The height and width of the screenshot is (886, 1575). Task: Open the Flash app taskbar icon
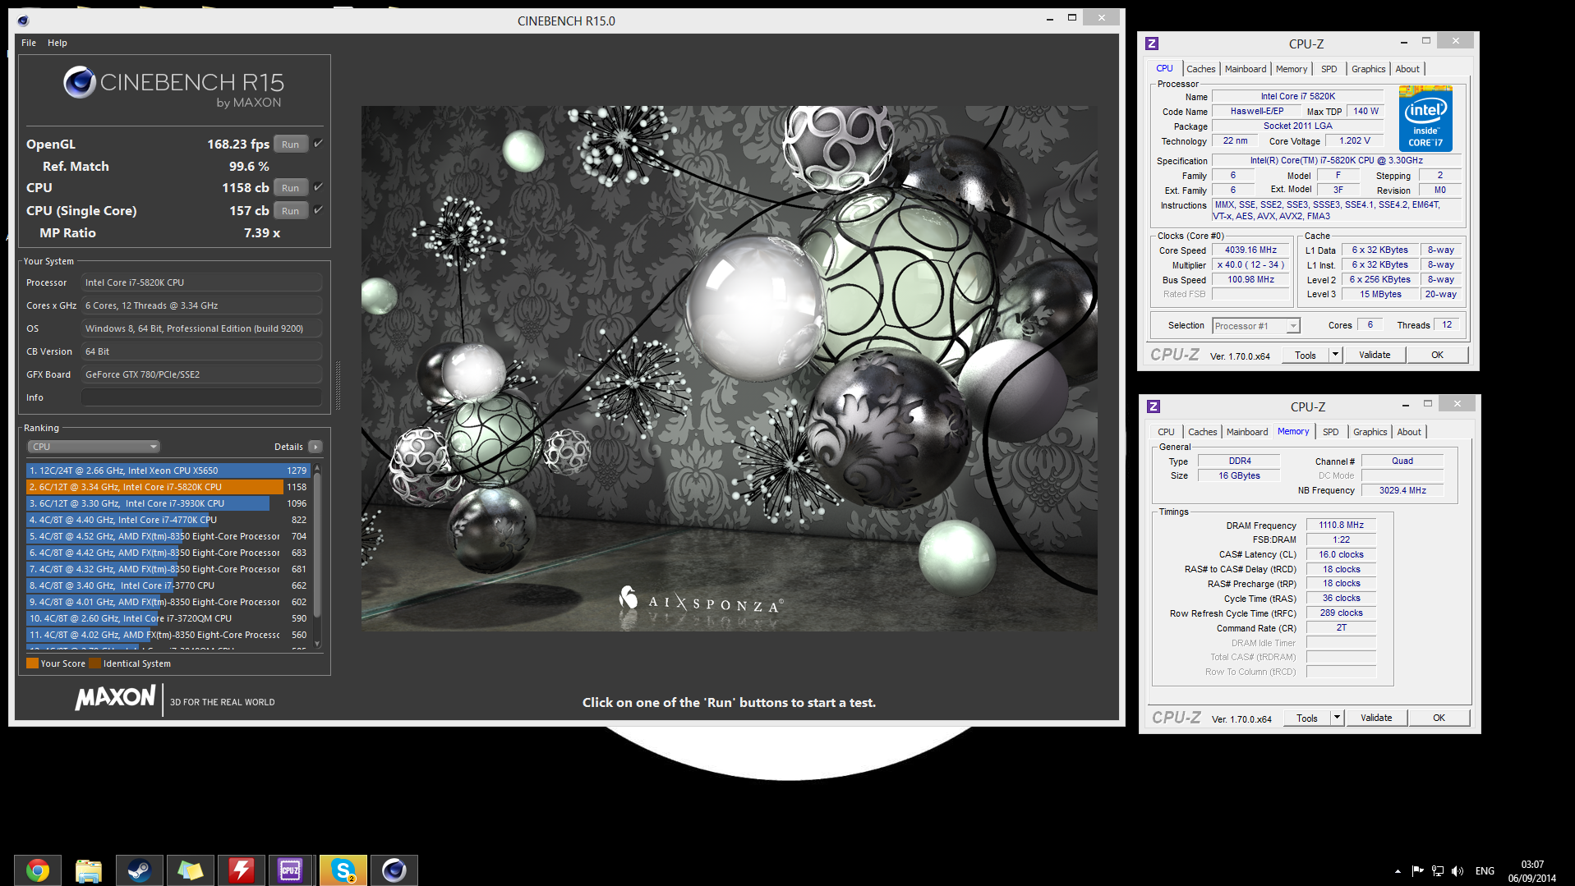pyautogui.click(x=241, y=870)
